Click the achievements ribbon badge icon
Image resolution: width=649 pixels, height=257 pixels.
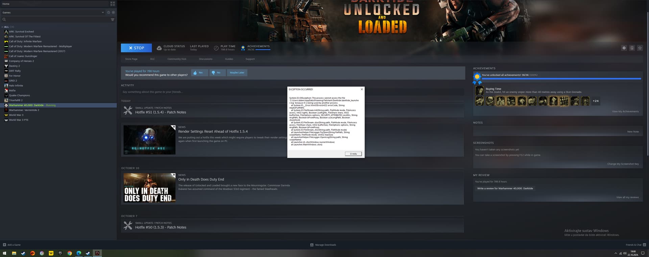click(477, 78)
